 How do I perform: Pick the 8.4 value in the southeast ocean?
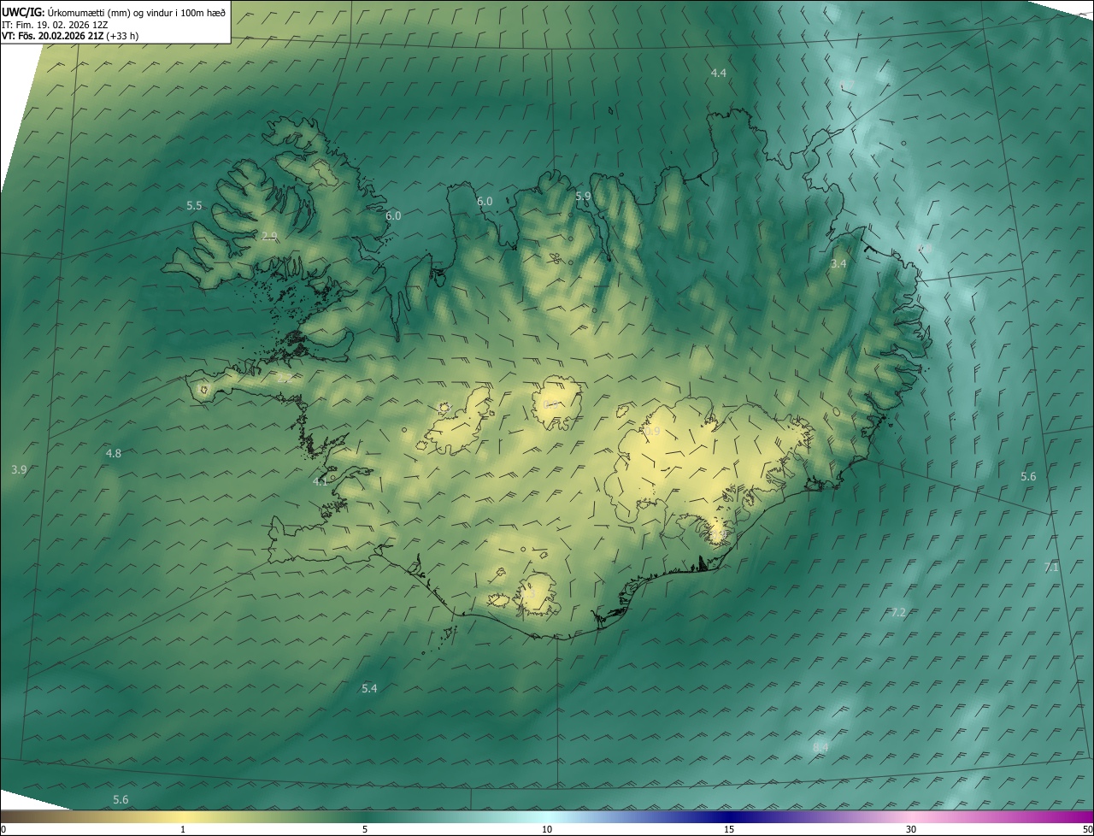tap(820, 748)
